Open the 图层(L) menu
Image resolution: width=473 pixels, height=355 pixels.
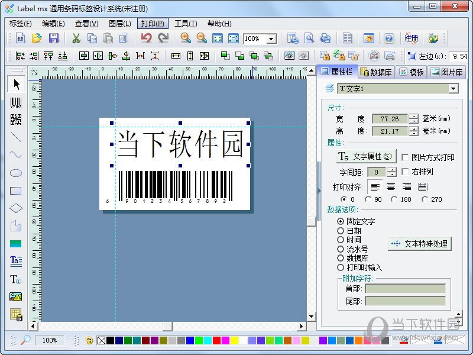pos(120,24)
